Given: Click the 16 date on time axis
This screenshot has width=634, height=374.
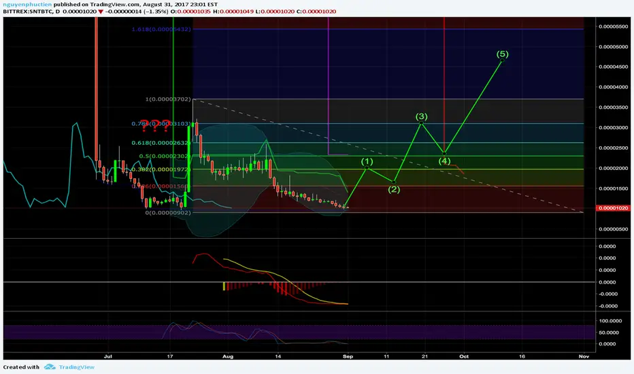Looking at the screenshot, I should [x=522, y=356].
